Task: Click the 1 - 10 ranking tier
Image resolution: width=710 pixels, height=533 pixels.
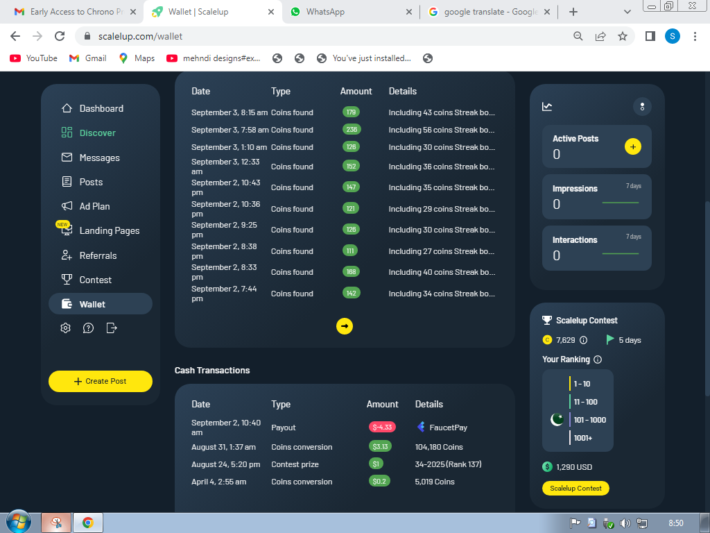Action: click(x=582, y=384)
